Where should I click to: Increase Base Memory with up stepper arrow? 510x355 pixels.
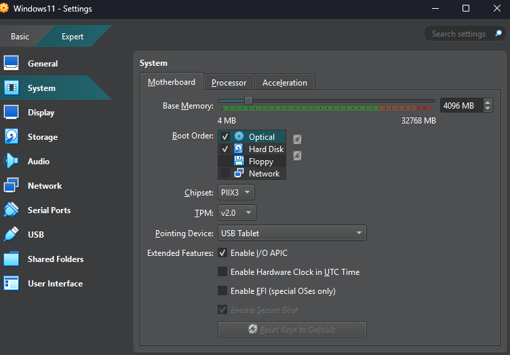[x=487, y=102]
